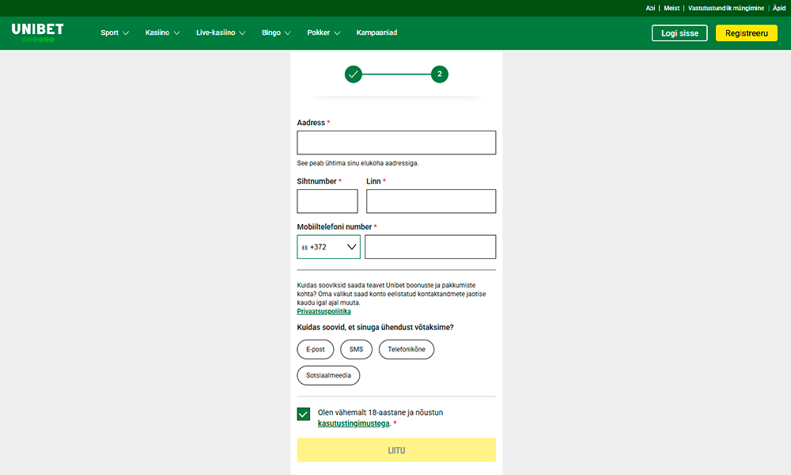Toggle the SMS contact option
The width and height of the screenshot is (791, 475).
(356, 349)
